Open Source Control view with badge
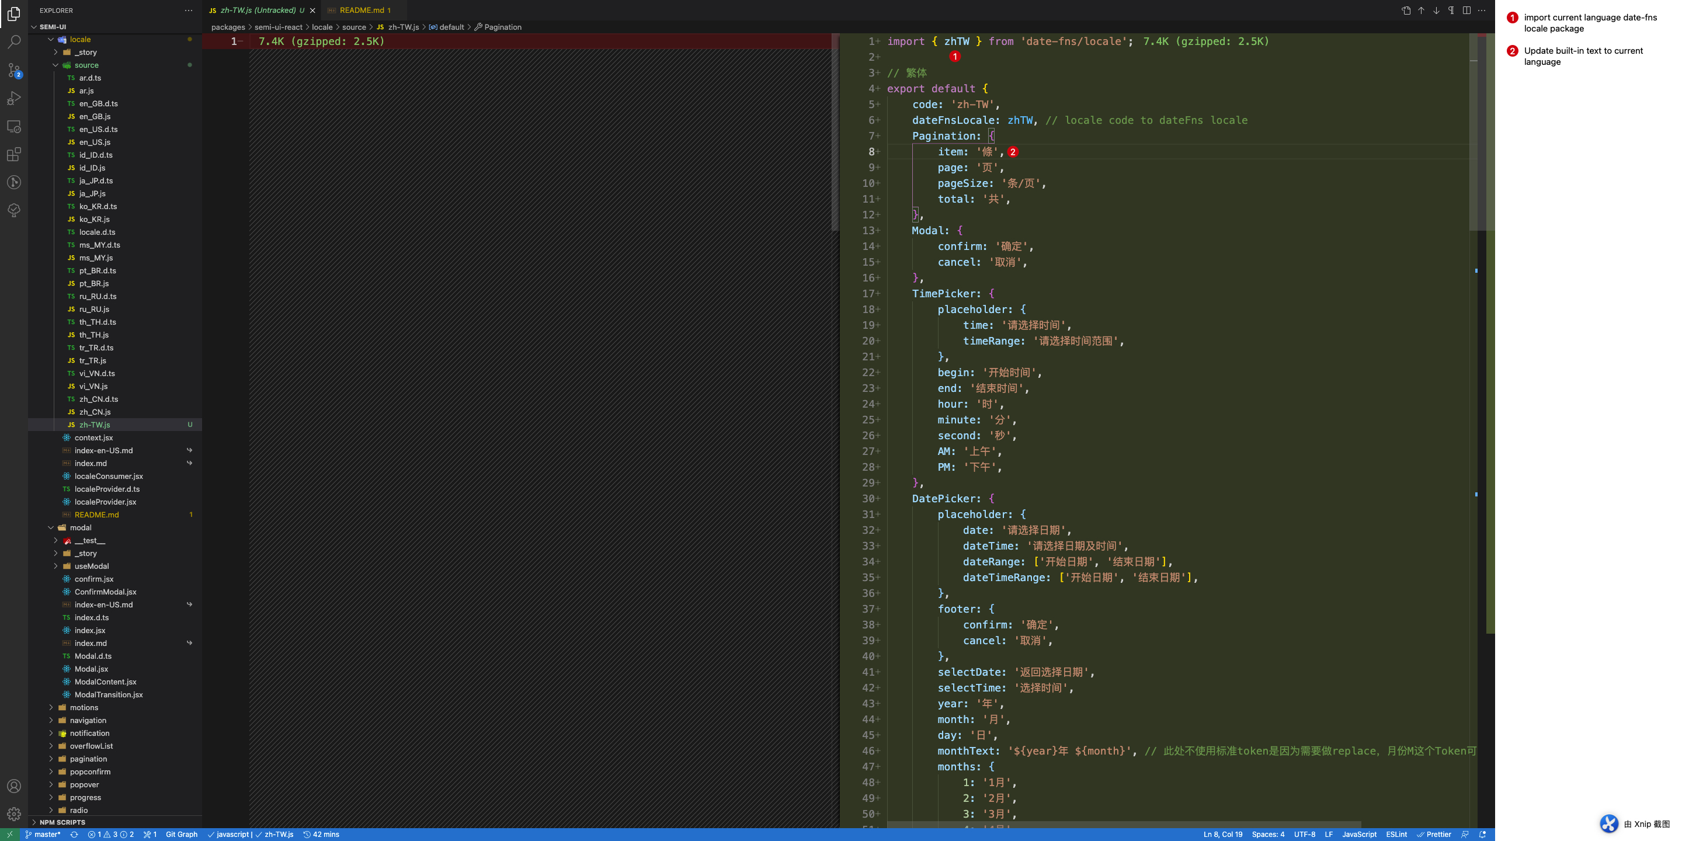 [x=13, y=70]
